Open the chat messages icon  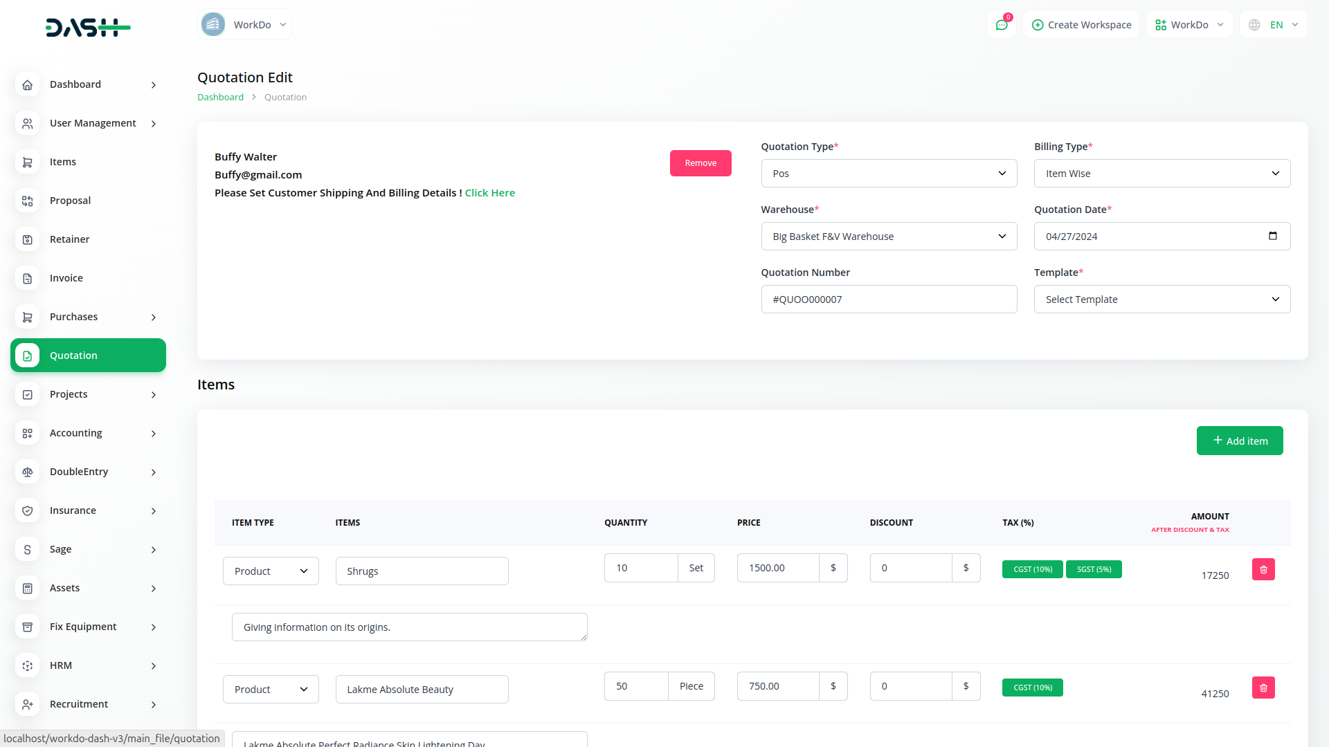pyautogui.click(x=1001, y=25)
